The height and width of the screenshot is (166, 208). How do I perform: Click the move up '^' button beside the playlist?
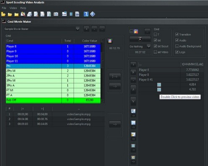click(x=133, y=90)
